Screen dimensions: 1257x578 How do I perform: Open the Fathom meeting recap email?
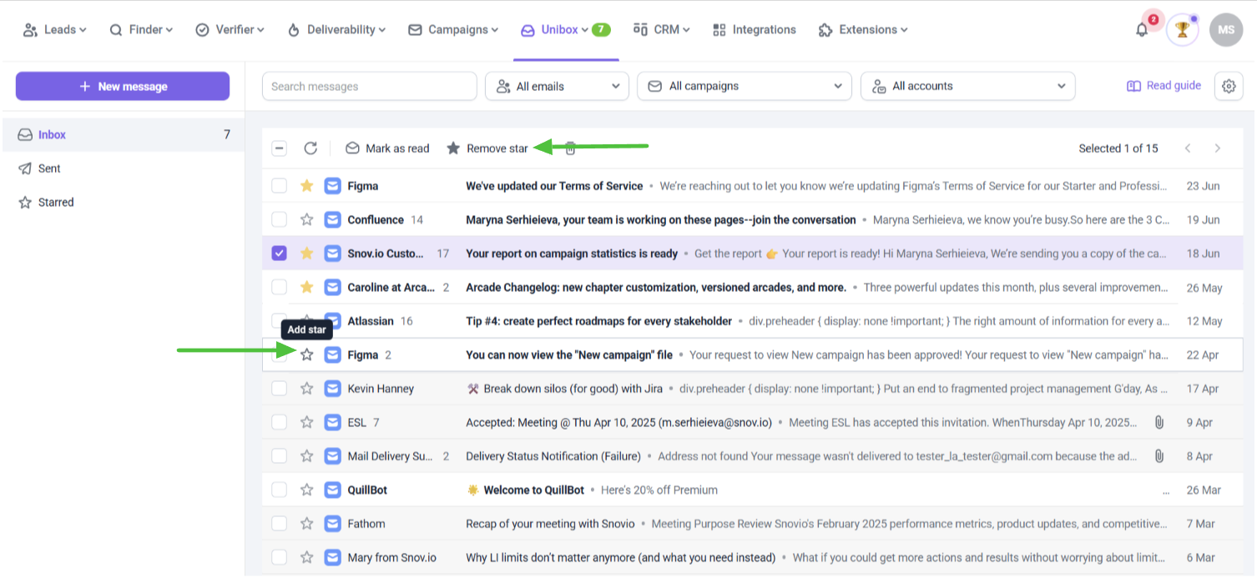point(752,524)
